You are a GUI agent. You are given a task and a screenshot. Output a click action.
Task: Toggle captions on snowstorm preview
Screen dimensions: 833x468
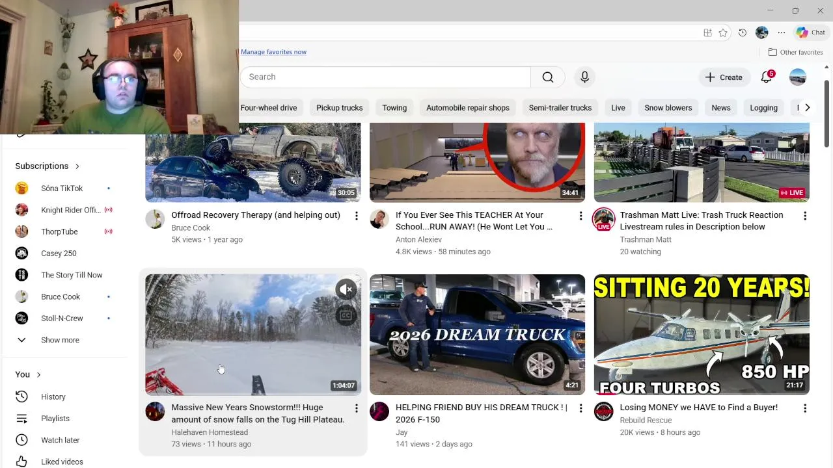346,316
